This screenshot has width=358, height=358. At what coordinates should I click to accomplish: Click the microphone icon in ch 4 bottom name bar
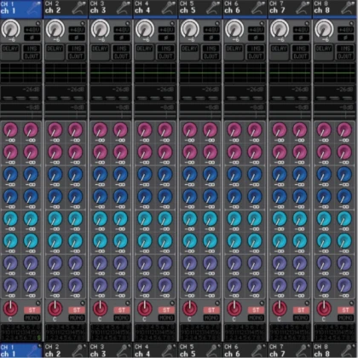pyautogui.click(x=169, y=350)
